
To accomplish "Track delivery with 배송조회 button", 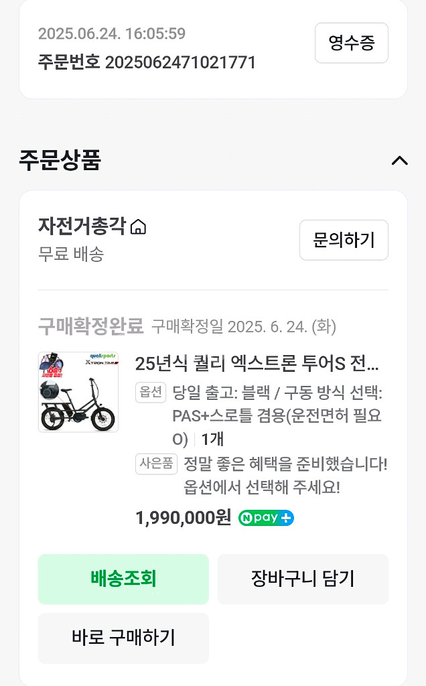I will coord(123,579).
